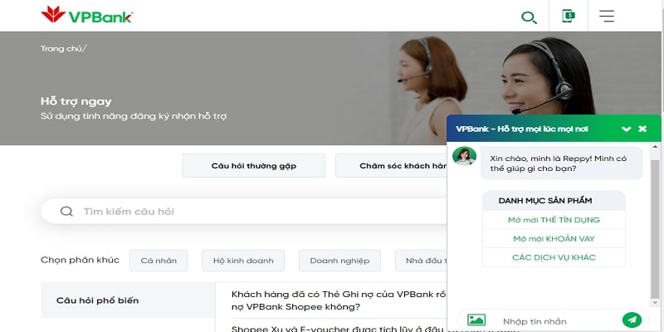Go to Trang chủ breadcrumb
Screen dimensions: 664x332
pyautogui.click(x=61, y=49)
